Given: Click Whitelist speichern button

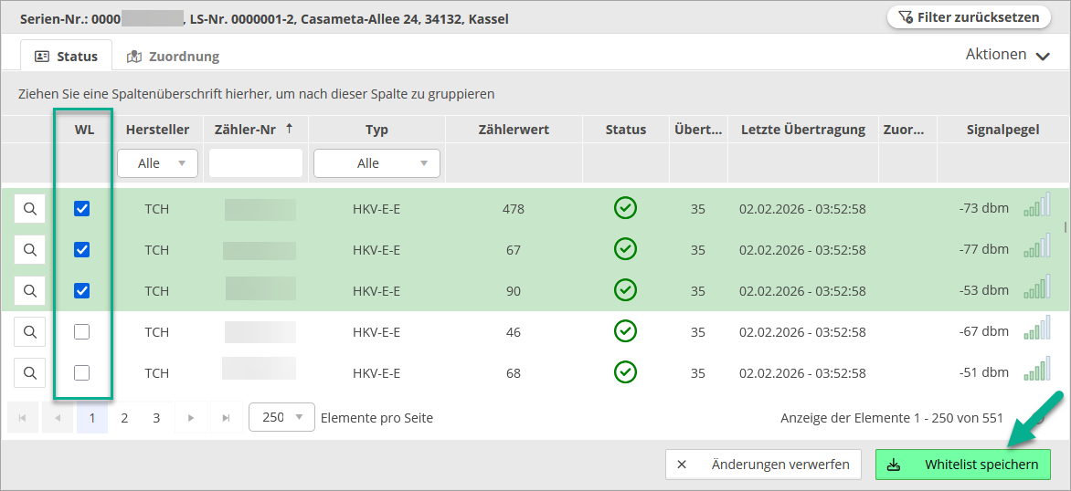Looking at the screenshot, I should (x=963, y=465).
